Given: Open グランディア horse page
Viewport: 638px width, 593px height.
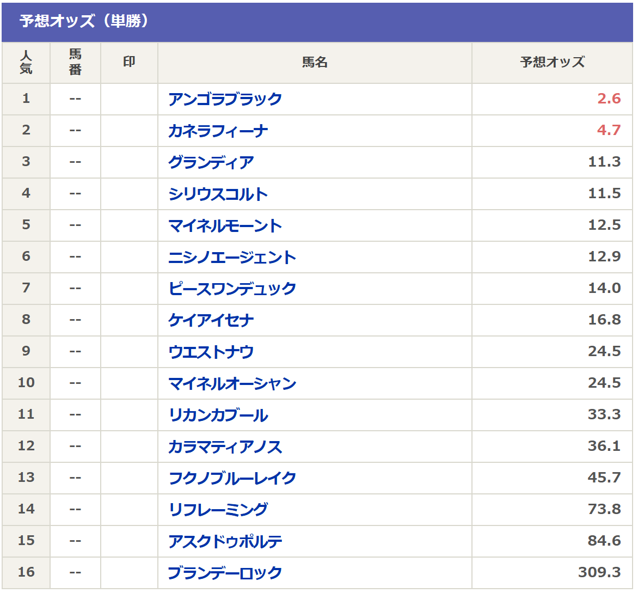Looking at the screenshot, I should (211, 162).
